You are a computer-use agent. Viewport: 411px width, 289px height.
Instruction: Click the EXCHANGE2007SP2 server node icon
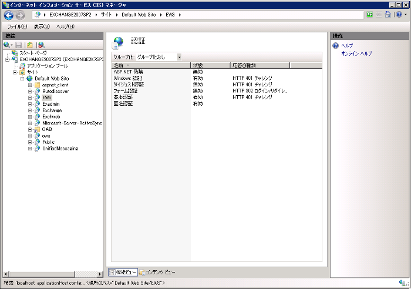point(15,59)
